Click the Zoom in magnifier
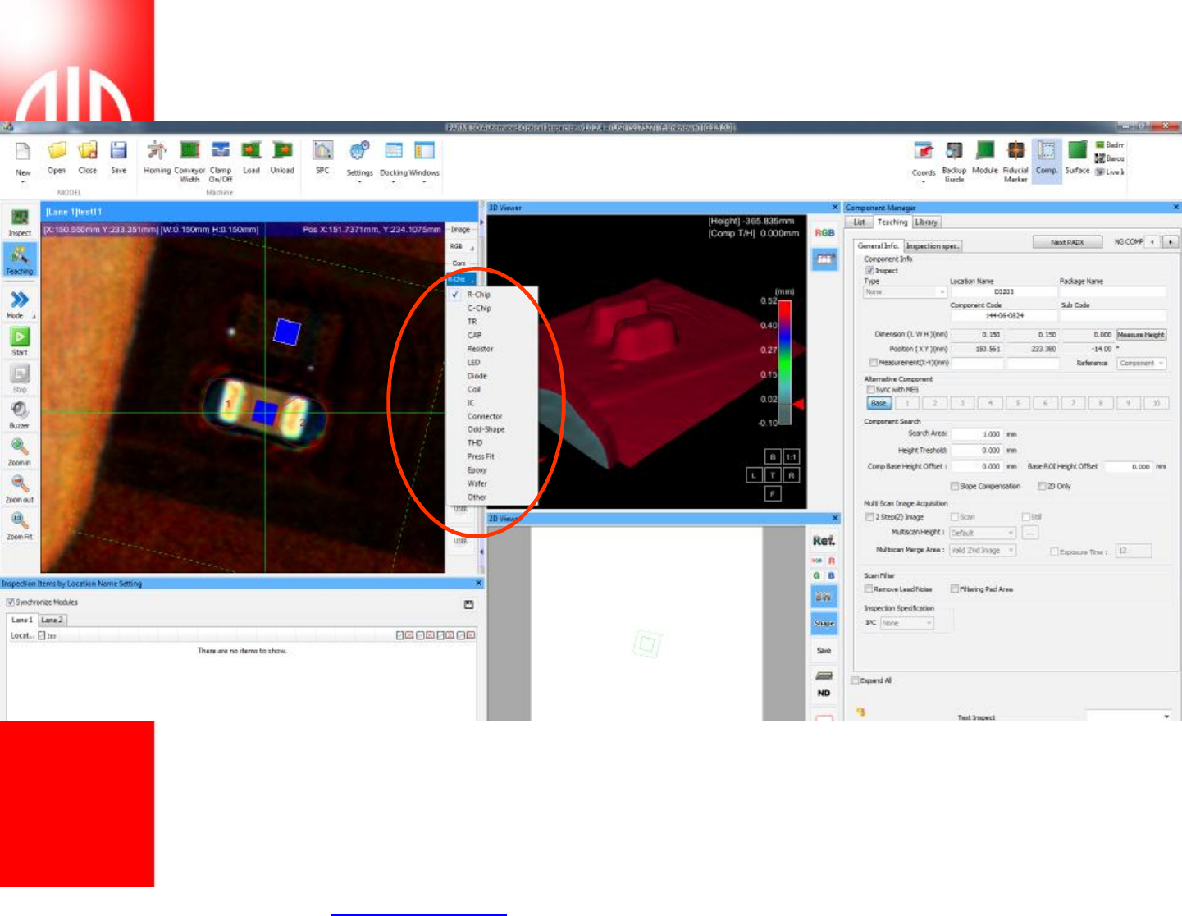1182x916 pixels. click(x=20, y=447)
